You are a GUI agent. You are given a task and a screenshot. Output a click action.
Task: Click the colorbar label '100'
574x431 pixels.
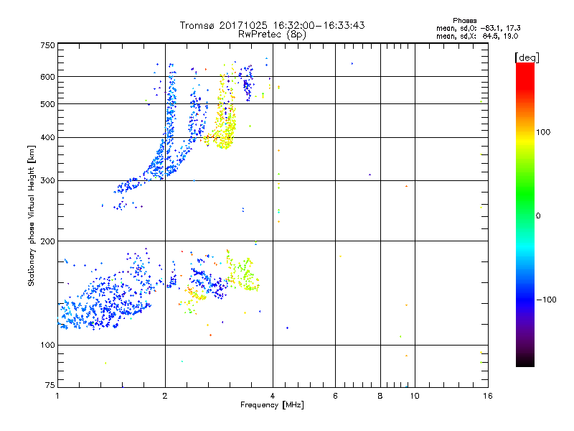[x=543, y=132]
